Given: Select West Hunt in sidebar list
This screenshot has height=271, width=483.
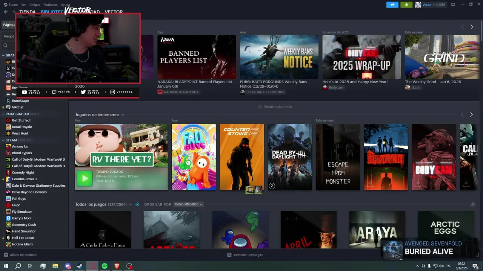Looking at the screenshot, I should coord(20,133).
